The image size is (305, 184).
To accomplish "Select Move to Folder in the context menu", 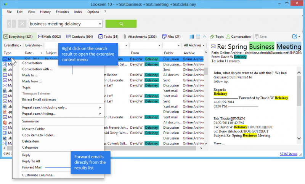I will [x=34, y=129].
